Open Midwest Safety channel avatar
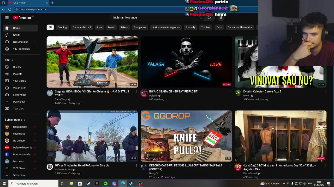Image resolution: width=334 pixels, height=187 pixels. click(50, 167)
